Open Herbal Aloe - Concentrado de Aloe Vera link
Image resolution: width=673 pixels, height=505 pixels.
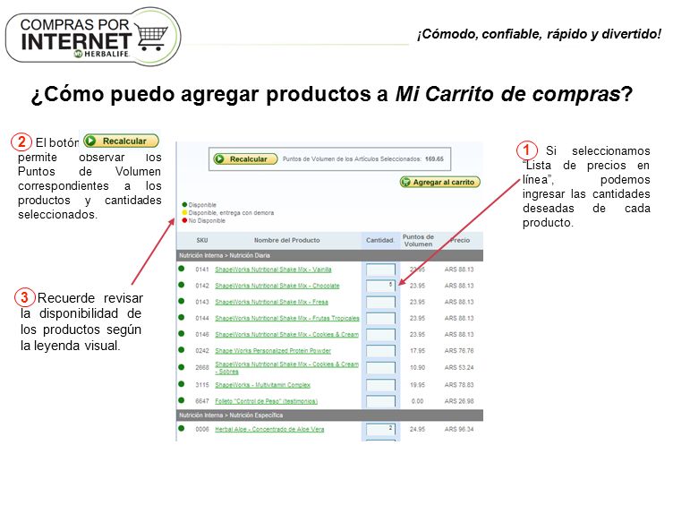(x=269, y=429)
